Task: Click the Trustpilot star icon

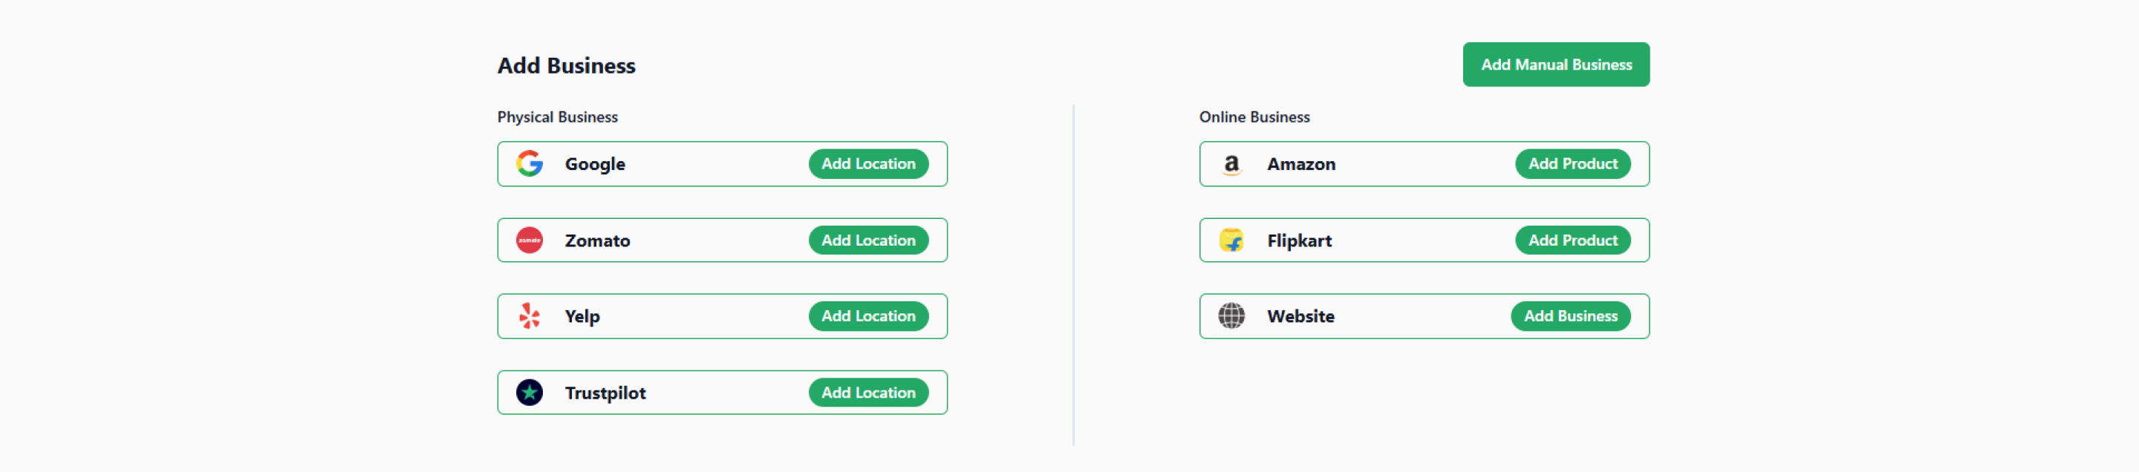Action: (x=529, y=393)
